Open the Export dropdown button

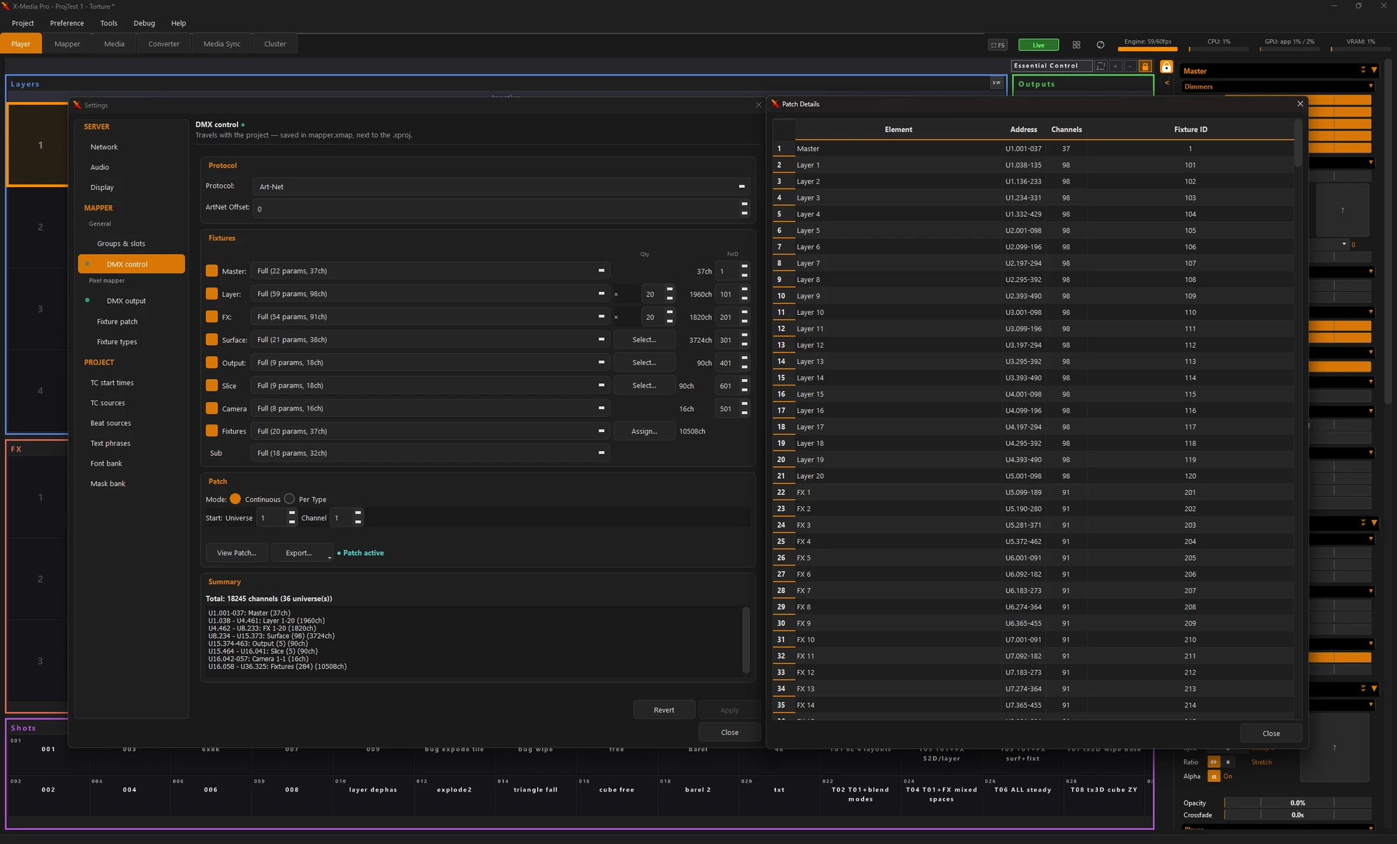[x=302, y=553]
